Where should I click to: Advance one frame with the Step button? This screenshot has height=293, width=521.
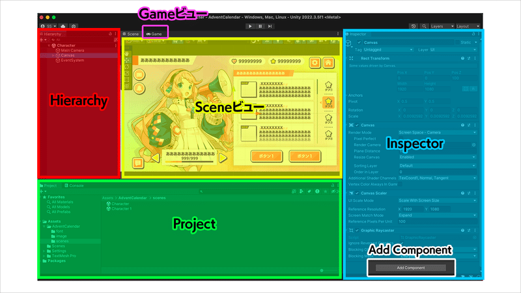click(270, 26)
